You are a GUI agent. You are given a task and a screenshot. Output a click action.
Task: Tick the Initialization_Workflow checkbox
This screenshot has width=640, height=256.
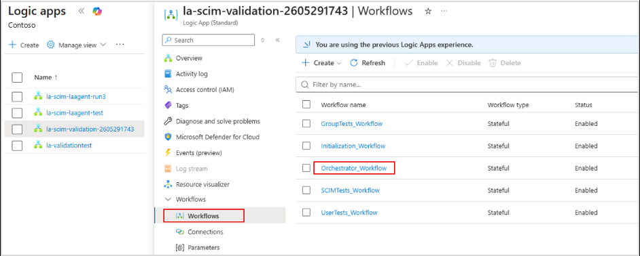306,146
